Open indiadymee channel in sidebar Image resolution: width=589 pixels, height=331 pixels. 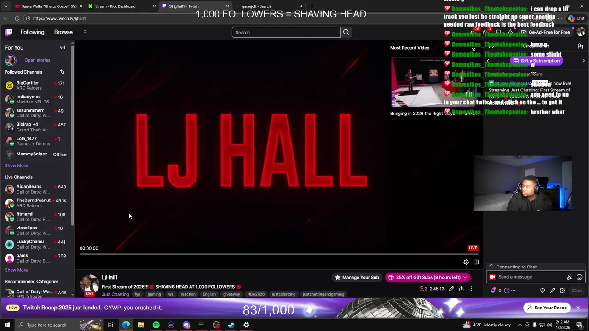(36, 99)
